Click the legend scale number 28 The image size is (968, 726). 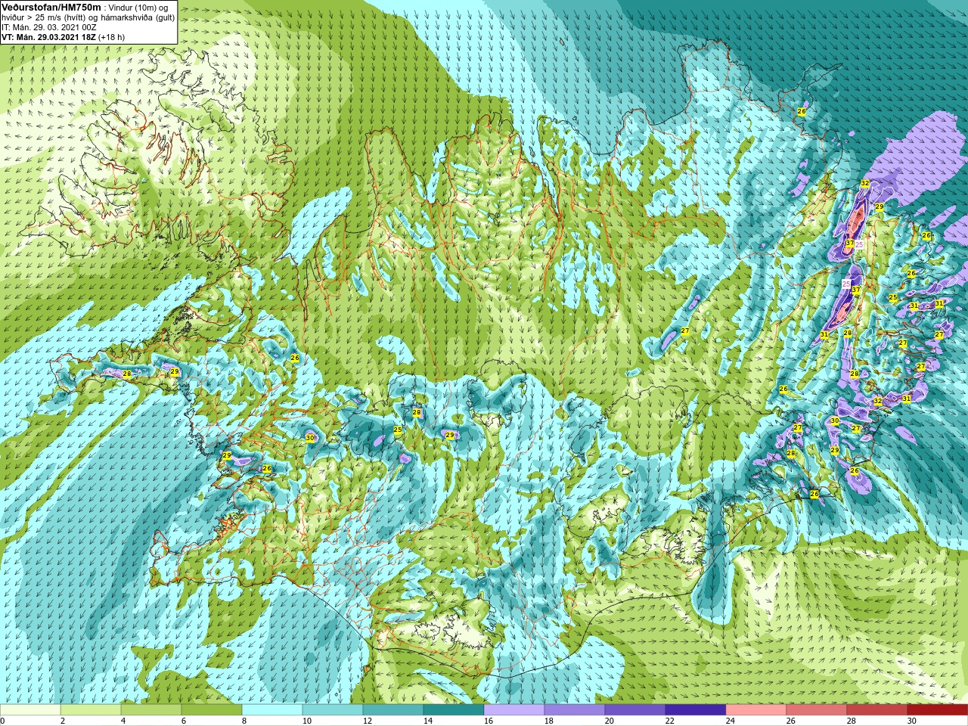pyautogui.click(x=852, y=721)
